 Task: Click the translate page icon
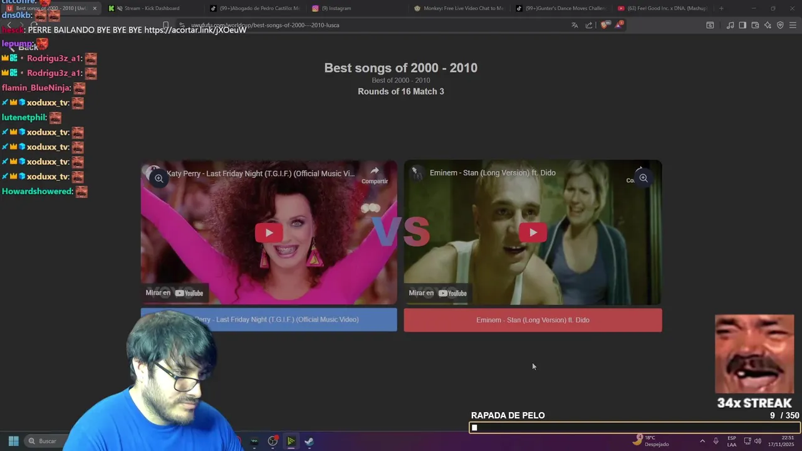[575, 25]
